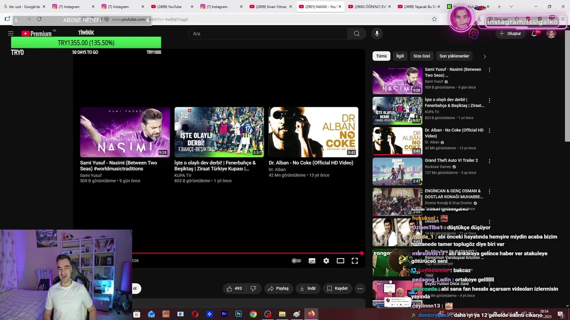Click the search magnifier button

tap(357, 34)
